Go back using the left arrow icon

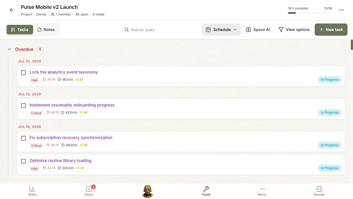coord(12,10)
